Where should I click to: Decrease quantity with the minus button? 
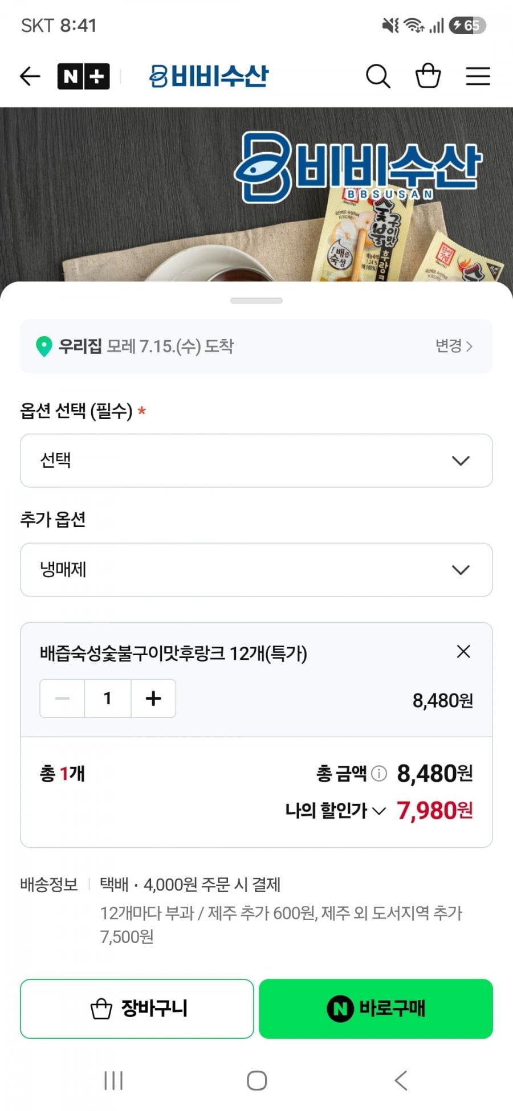pos(62,698)
